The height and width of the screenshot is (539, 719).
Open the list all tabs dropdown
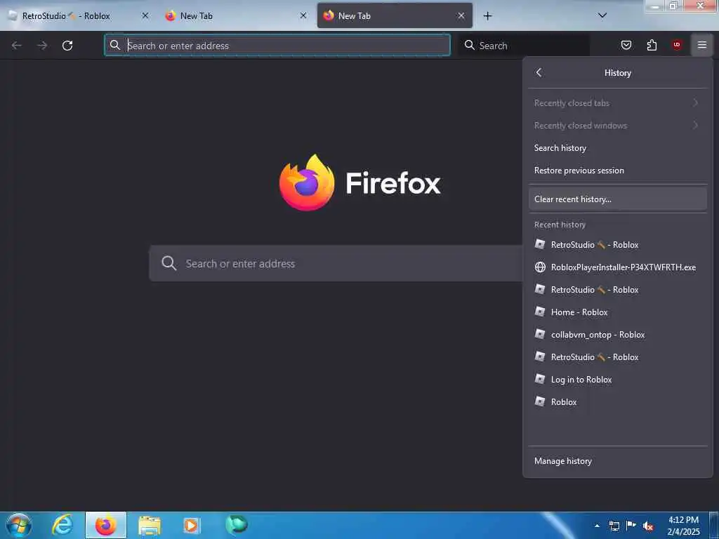[602, 15]
